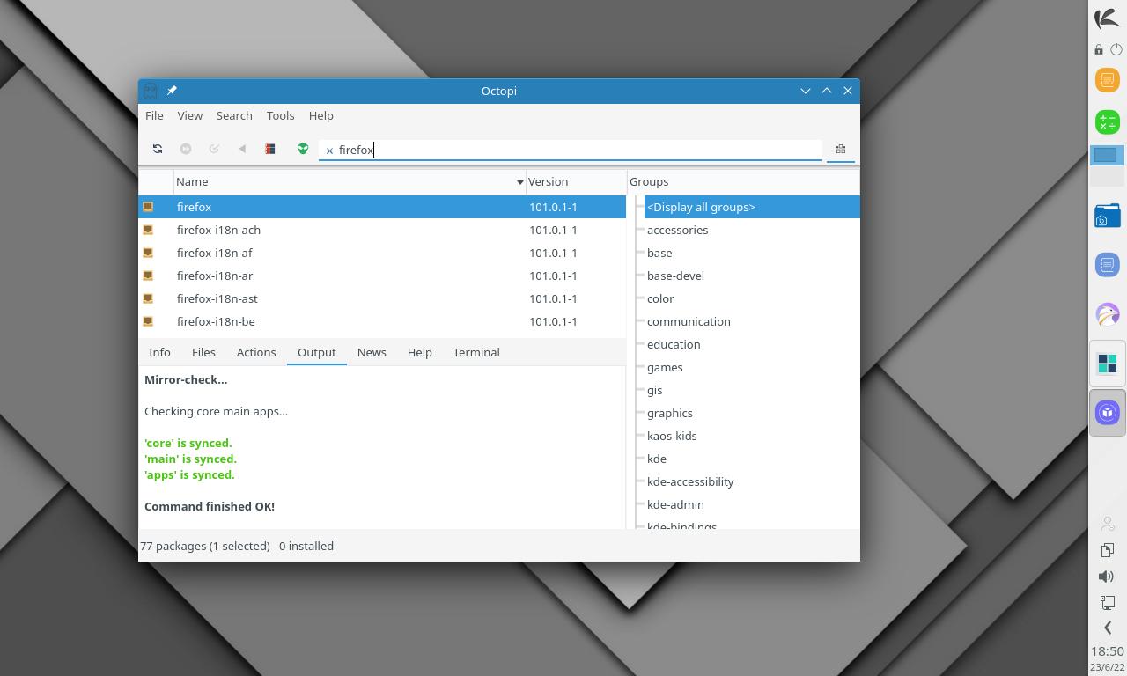
Task: Select the Output tab
Action: 317,352
